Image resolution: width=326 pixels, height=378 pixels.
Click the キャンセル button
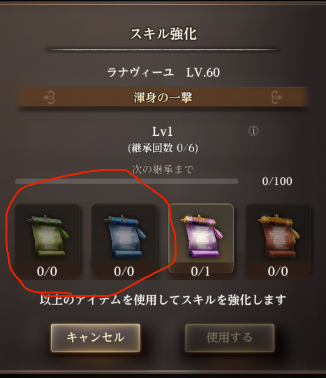pyautogui.click(x=96, y=338)
